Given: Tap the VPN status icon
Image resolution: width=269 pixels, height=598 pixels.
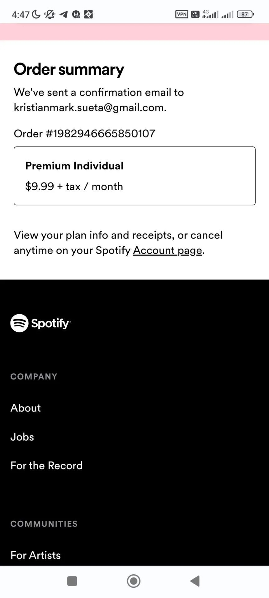Looking at the screenshot, I should point(182,14).
